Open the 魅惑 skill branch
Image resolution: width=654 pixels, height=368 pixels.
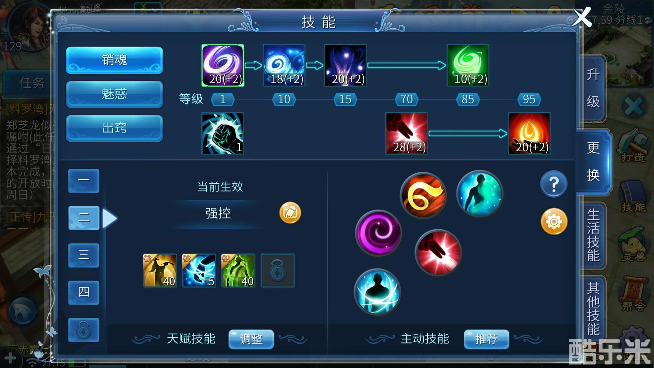(114, 94)
